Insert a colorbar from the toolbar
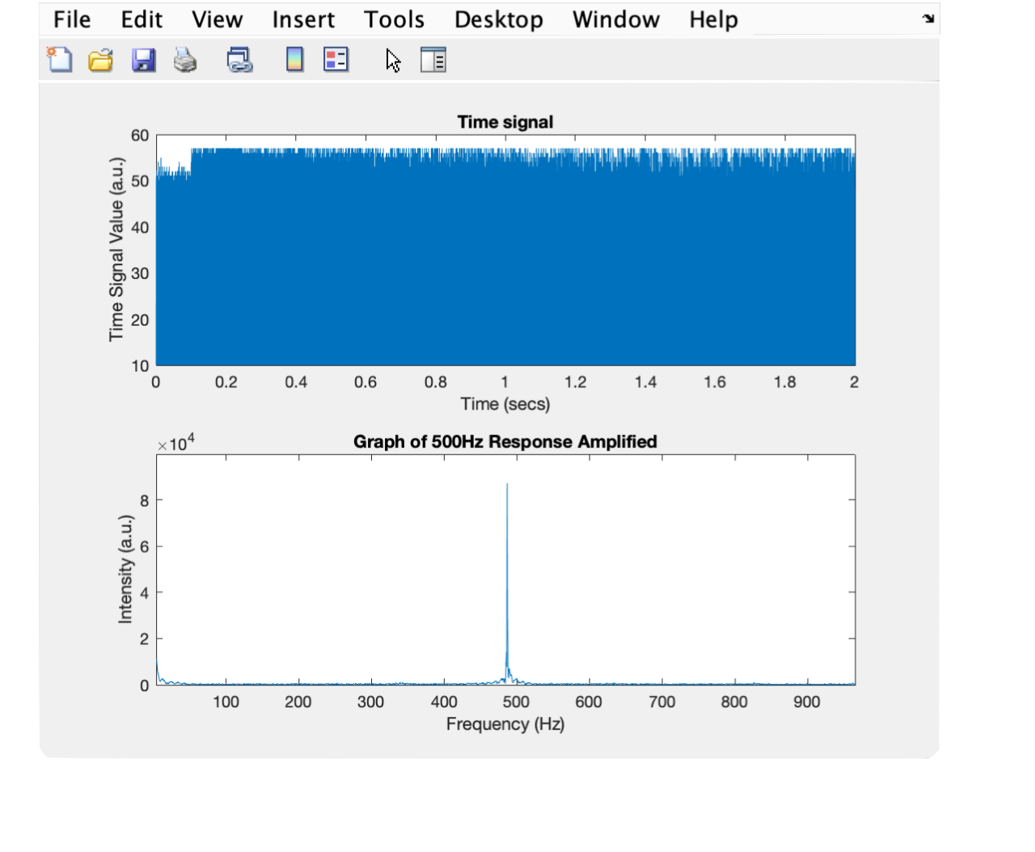Image resolution: width=1035 pixels, height=852 pixels. tap(295, 60)
